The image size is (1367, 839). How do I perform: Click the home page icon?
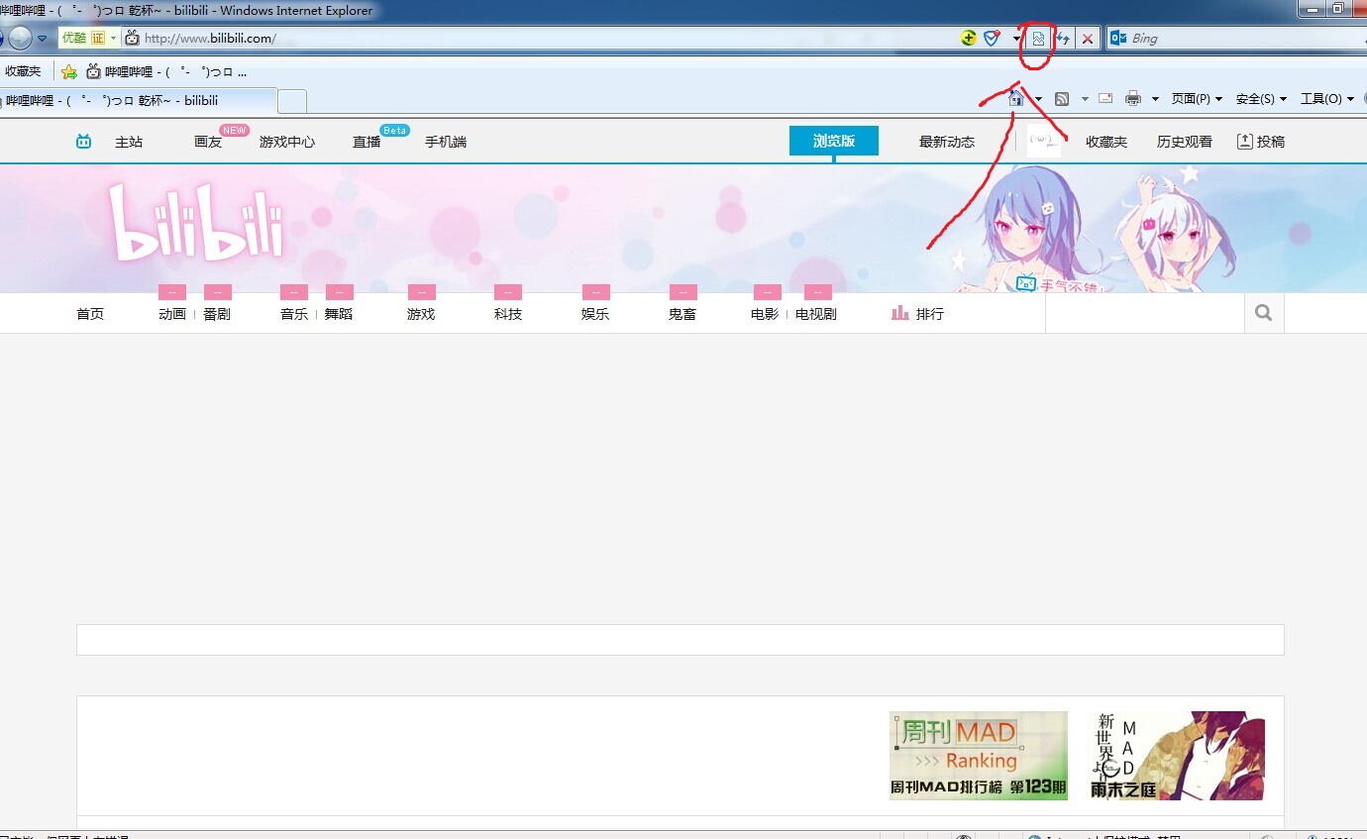tap(1015, 98)
